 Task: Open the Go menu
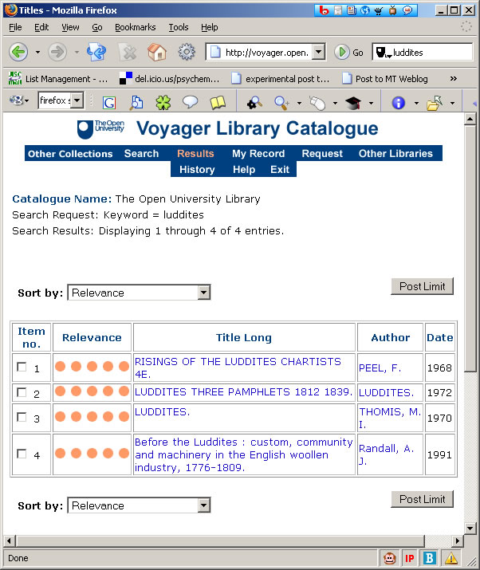click(97, 27)
